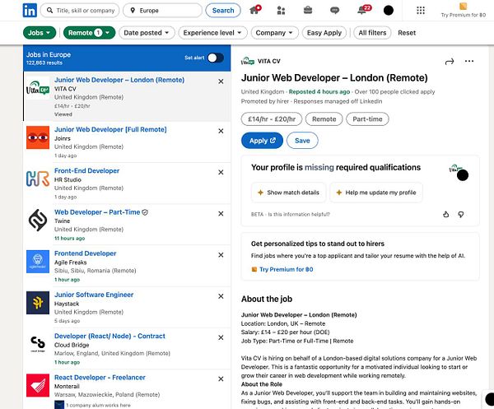Toggle Easy Apply filter
494x409 pixels.
[x=324, y=33]
